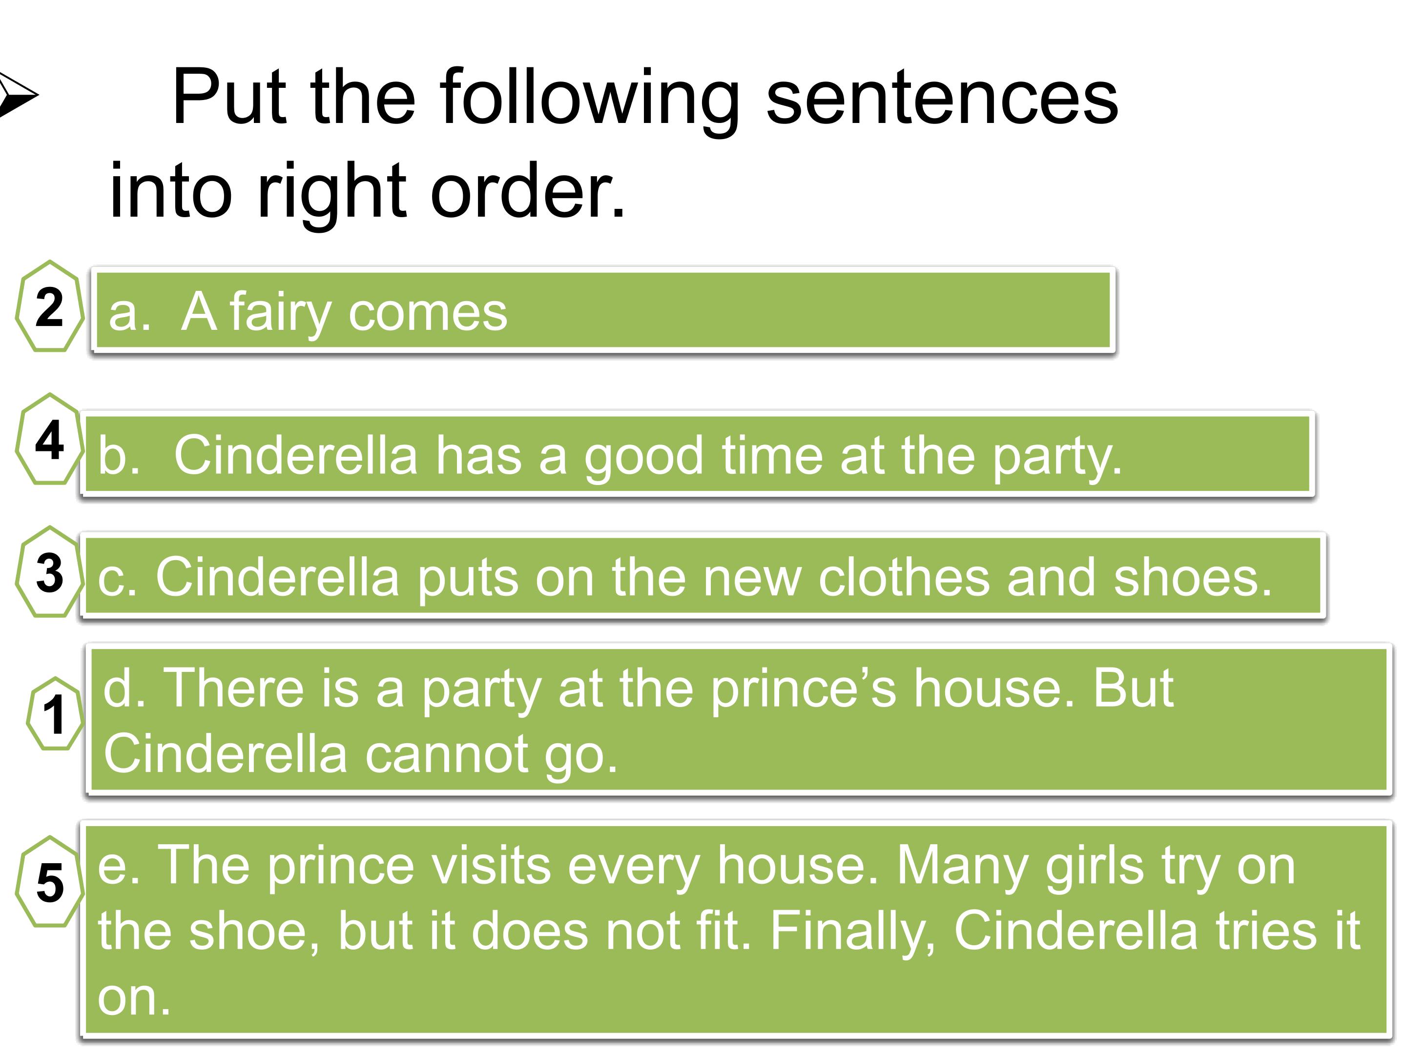
Task: Click the text 'Finally, Cinderella tries it'
Action: pos(1065,930)
